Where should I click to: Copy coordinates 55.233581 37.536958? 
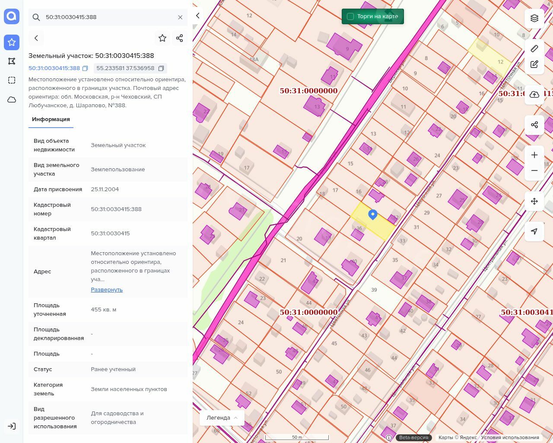point(161,68)
